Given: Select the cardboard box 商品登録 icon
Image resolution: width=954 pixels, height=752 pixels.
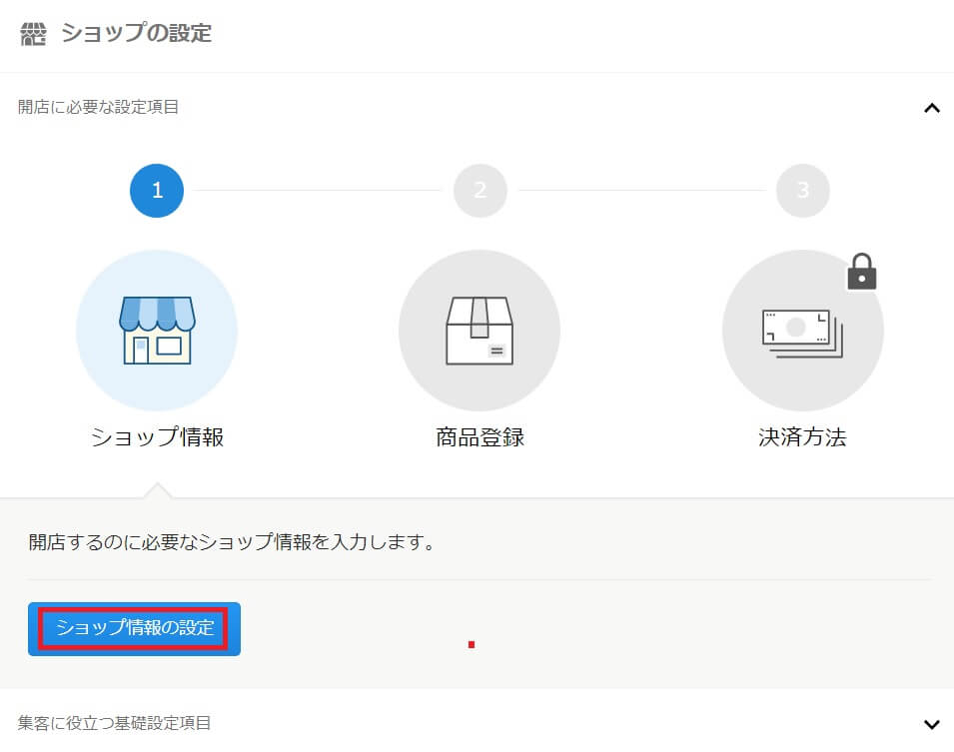Looking at the screenshot, I should click(479, 331).
